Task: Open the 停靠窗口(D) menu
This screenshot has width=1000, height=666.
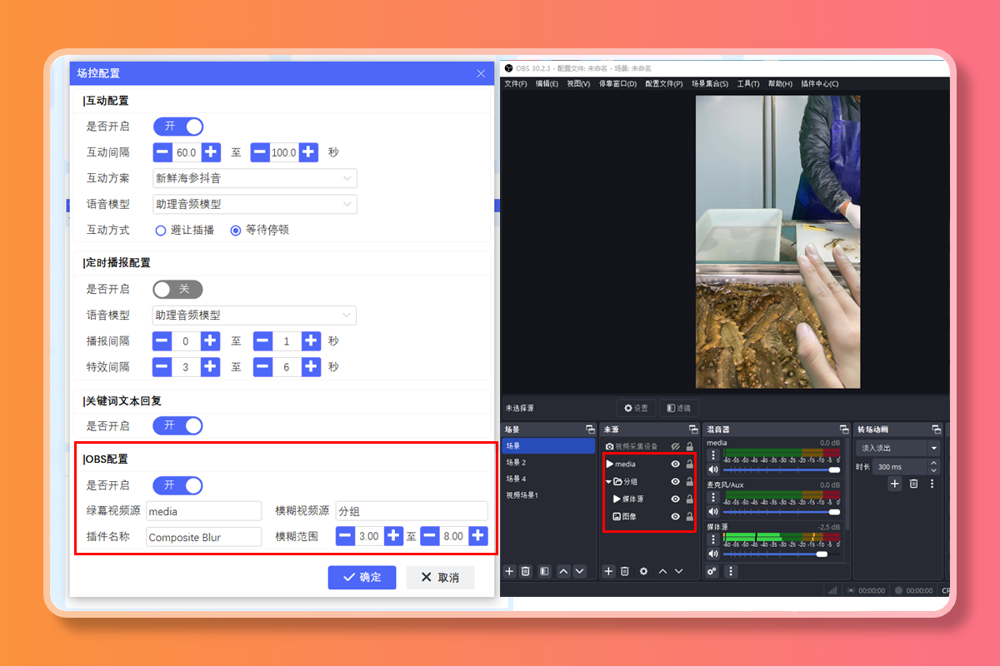Action: pyautogui.click(x=617, y=84)
